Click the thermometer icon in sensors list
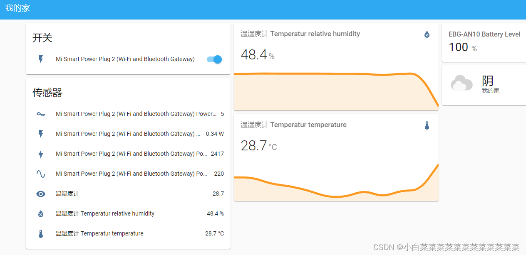The width and height of the screenshot is (526, 255). 41,233
